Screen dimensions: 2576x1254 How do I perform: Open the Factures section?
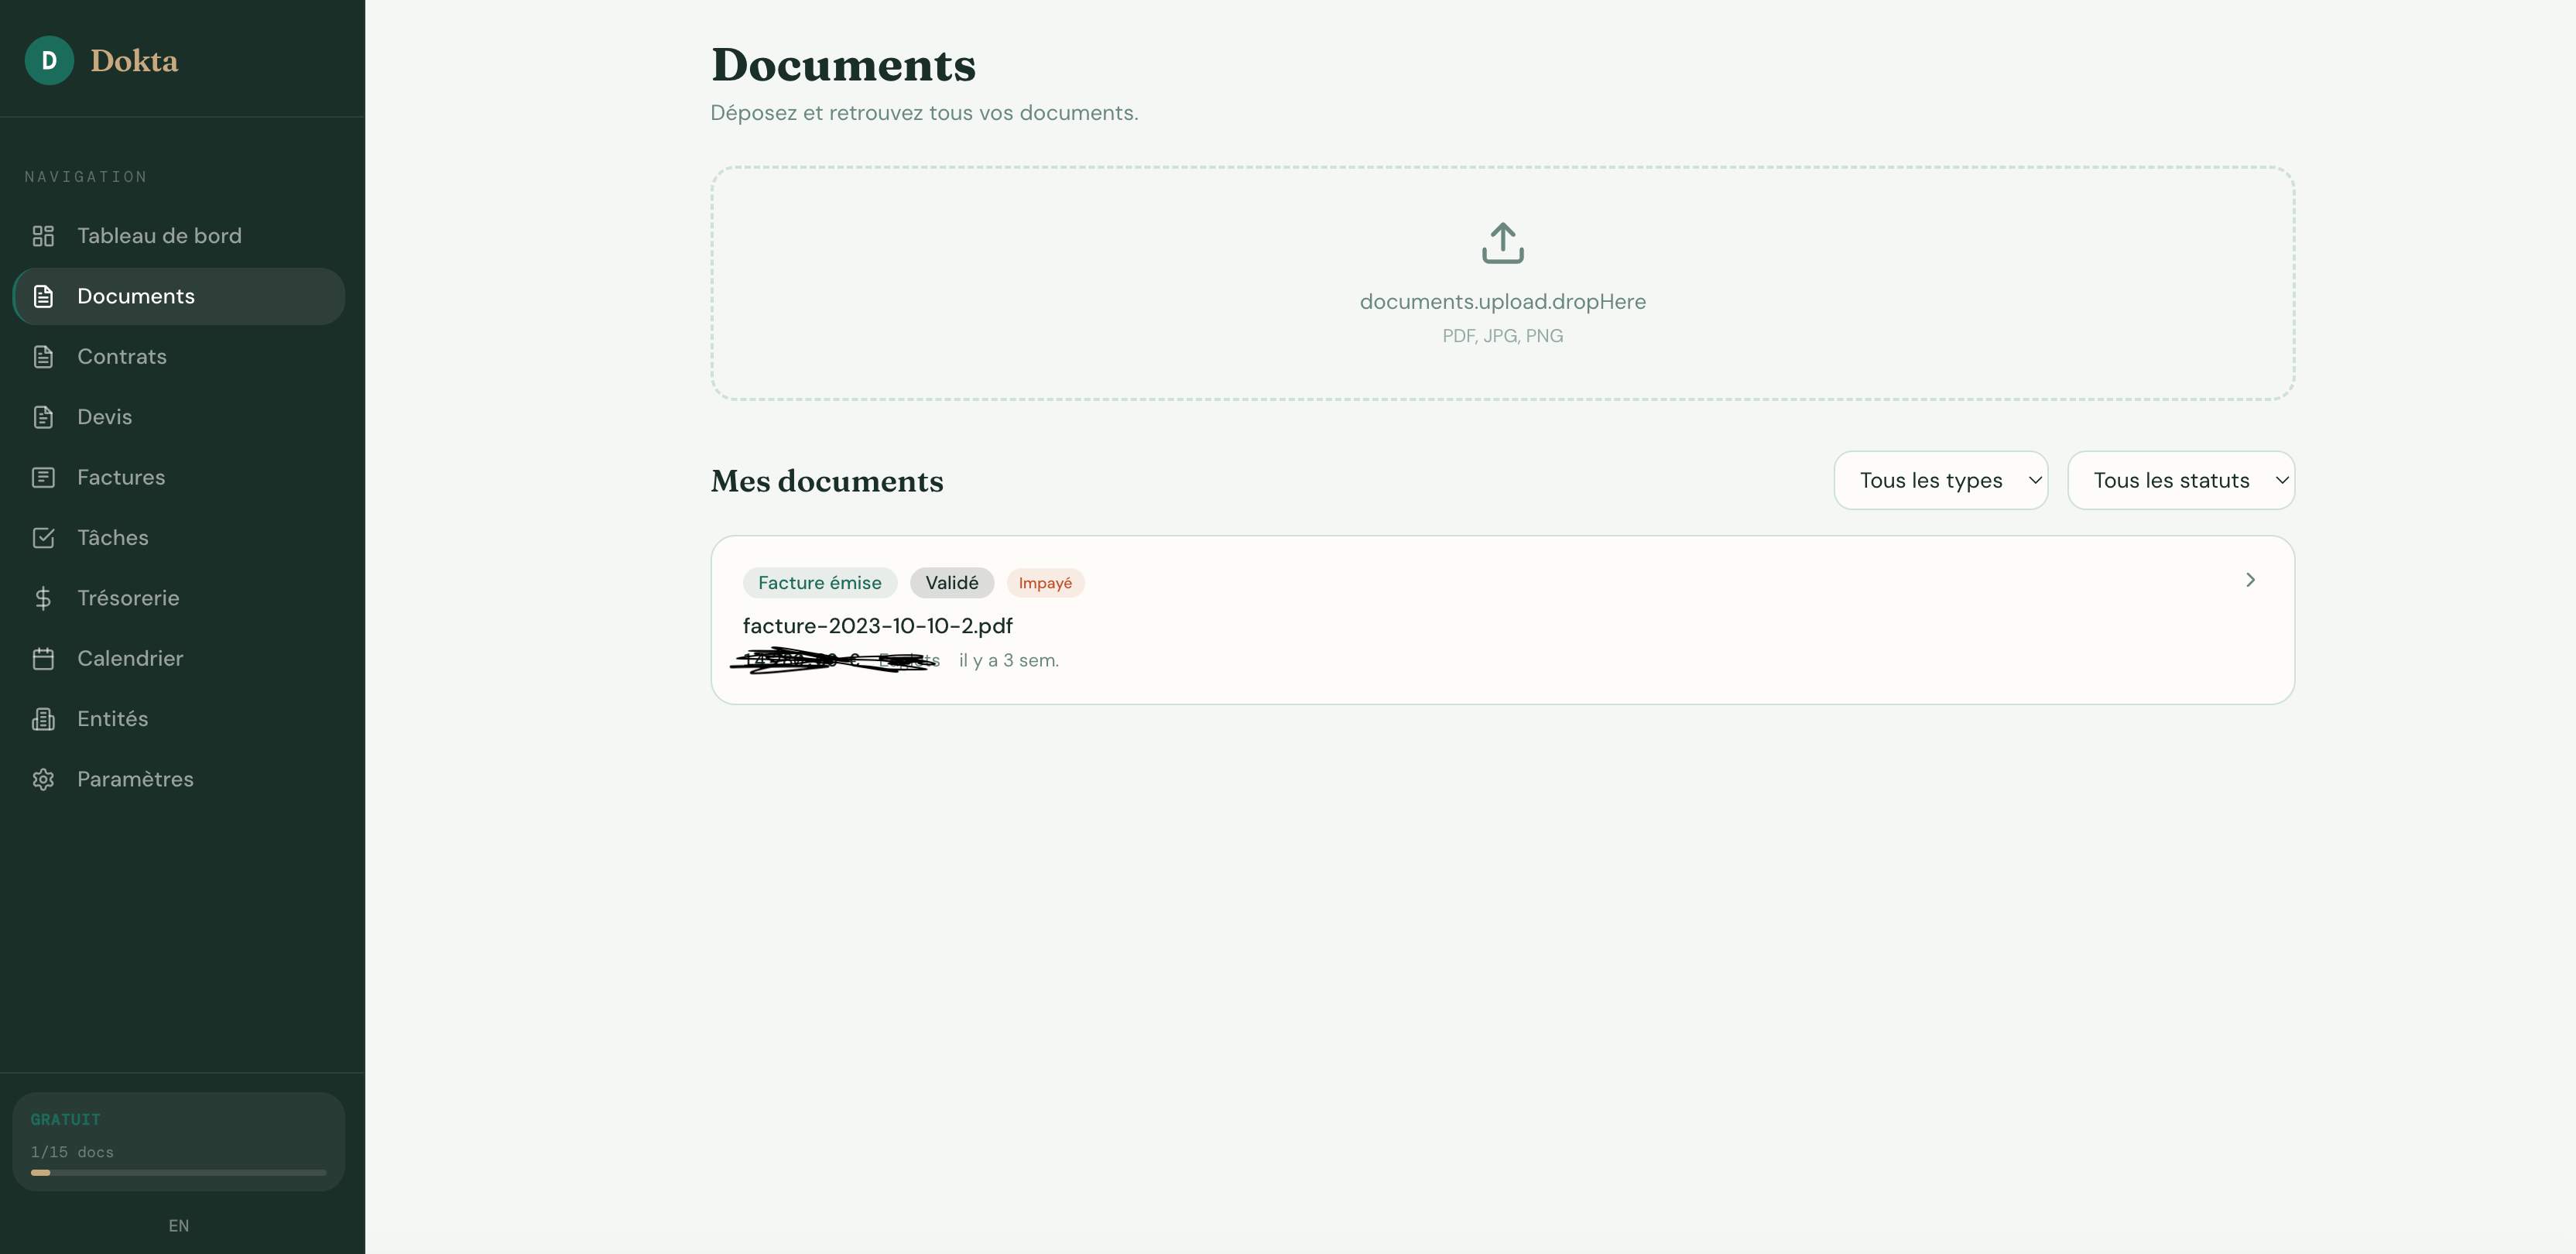click(121, 477)
